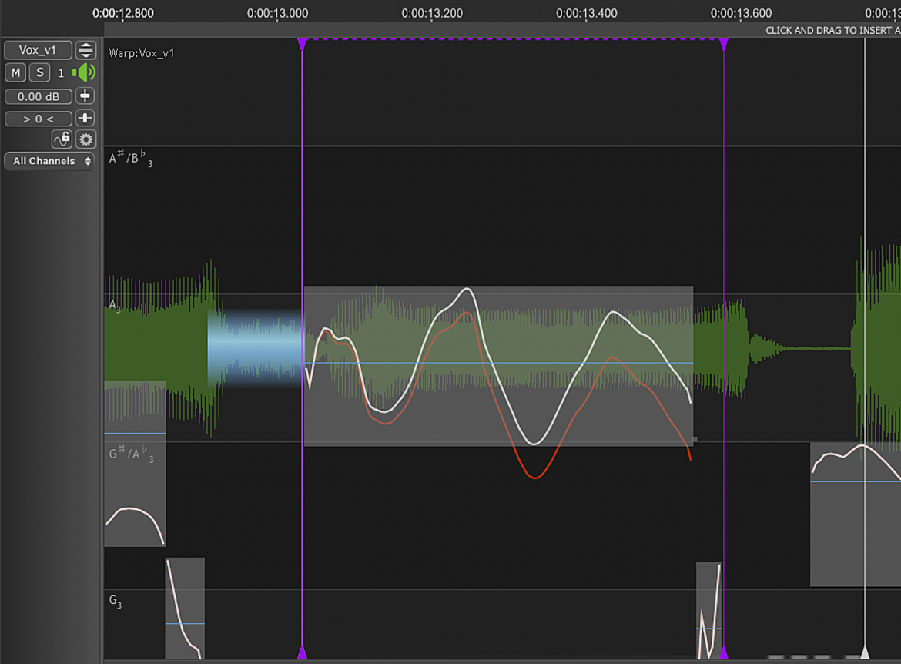Click the purple top marker before 0:00:13.600

point(723,44)
